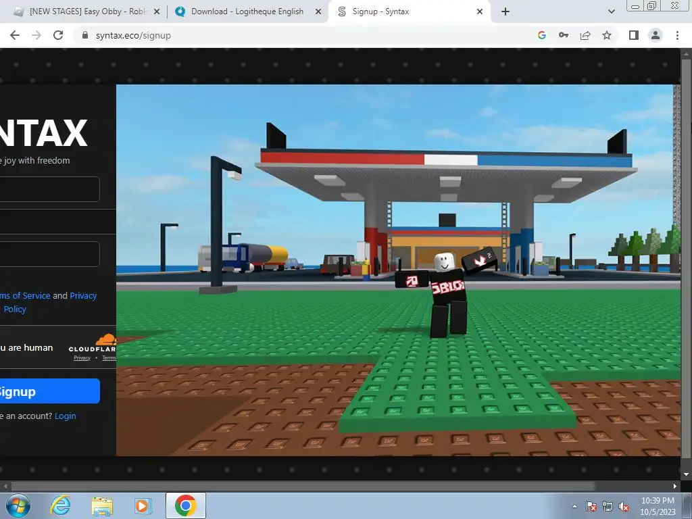Open Windows Explorer folder icon
The height and width of the screenshot is (519, 692).
102,505
